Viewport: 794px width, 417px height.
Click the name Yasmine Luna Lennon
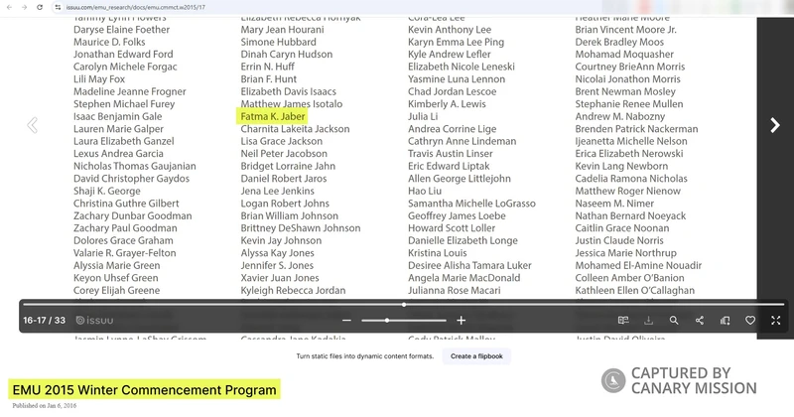pyautogui.click(x=457, y=79)
